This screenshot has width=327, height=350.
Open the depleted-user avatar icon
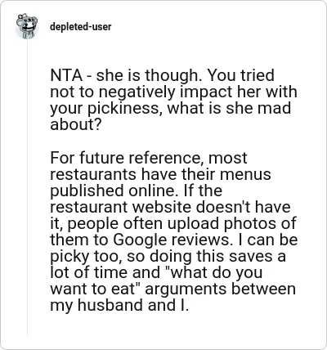[27, 26]
